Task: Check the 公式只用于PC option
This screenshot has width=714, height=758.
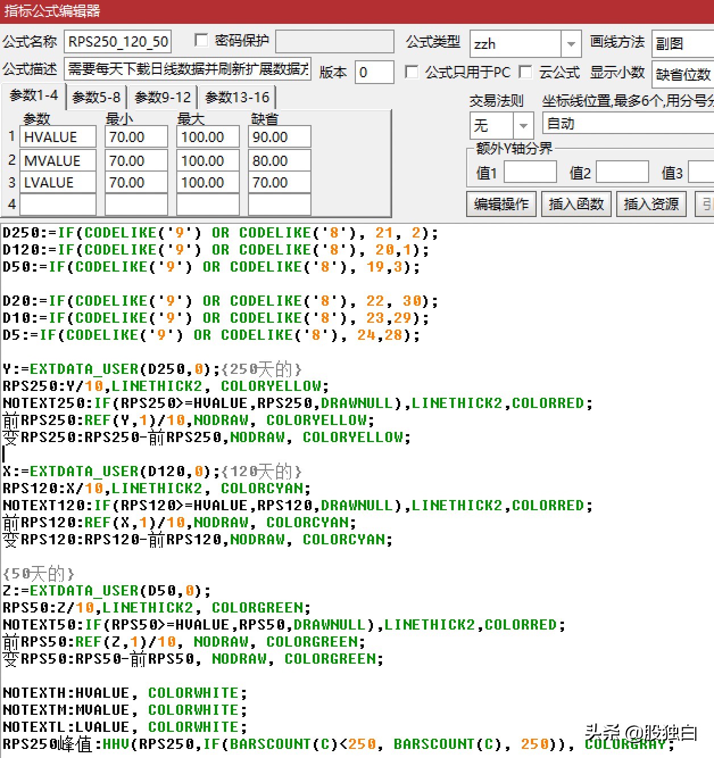Action: [x=412, y=72]
